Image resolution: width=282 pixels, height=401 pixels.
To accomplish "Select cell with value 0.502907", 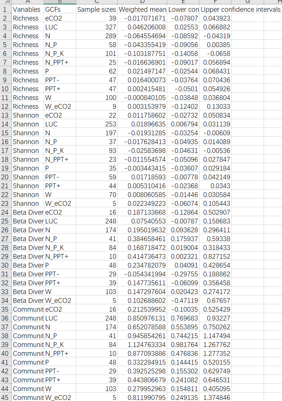I will pos(215,212).
